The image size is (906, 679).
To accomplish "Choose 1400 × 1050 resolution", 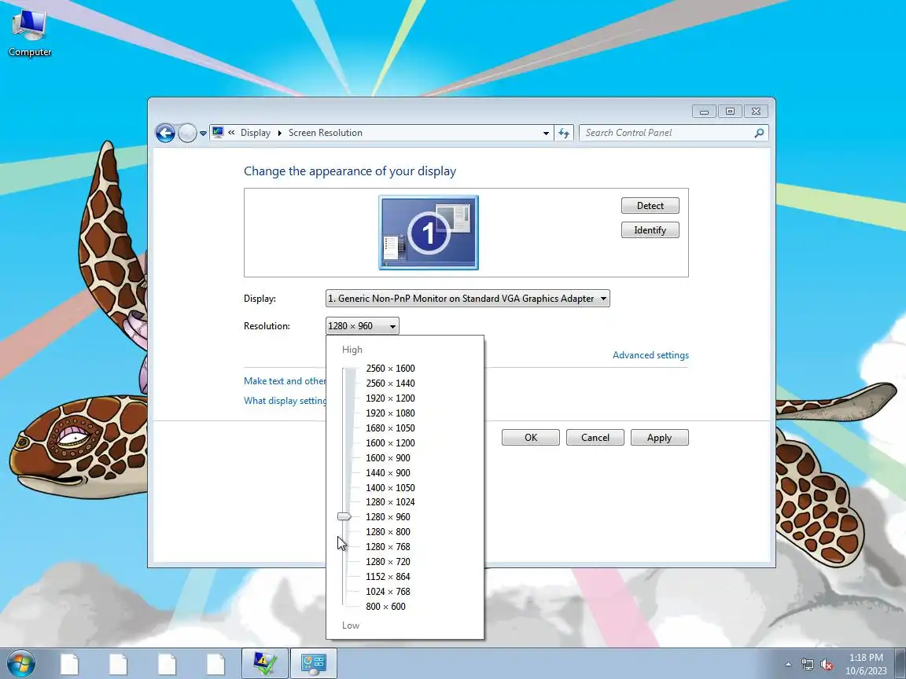I will pos(390,488).
